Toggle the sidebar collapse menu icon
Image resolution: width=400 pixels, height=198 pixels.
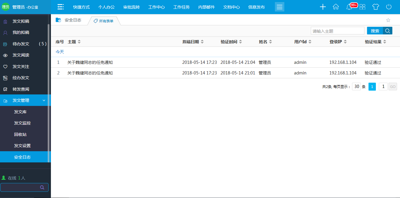61,7
